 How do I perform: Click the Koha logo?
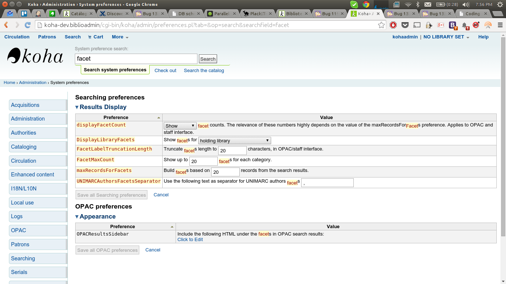(x=35, y=56)
